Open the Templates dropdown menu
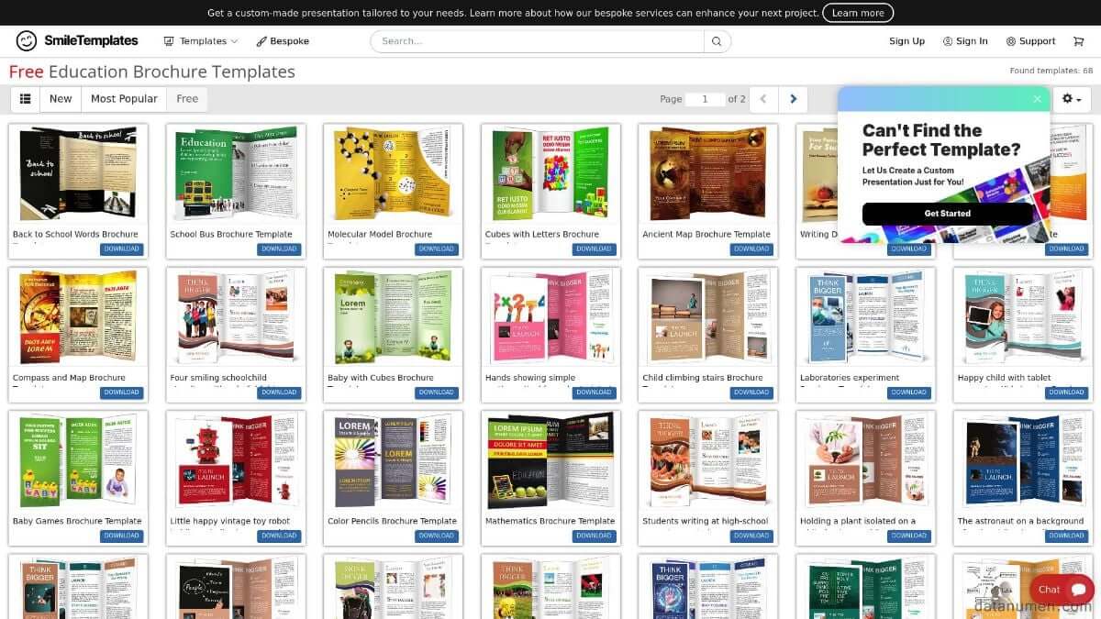 (201, 41)
